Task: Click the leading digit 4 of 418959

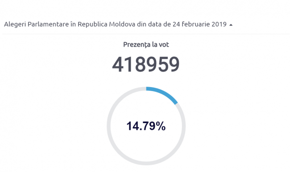Action: point(118,64)
